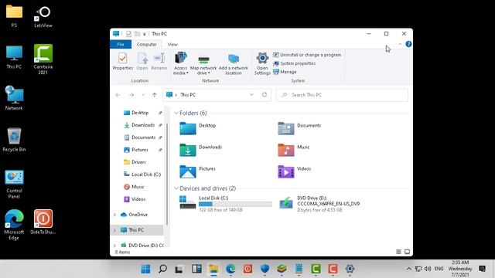Screen dimensions: 495x278
Task: Open volume control in tray
Action: point(428,269)
